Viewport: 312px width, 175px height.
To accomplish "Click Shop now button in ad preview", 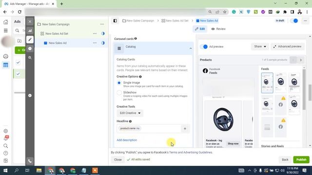I will [x=233, y=143].
